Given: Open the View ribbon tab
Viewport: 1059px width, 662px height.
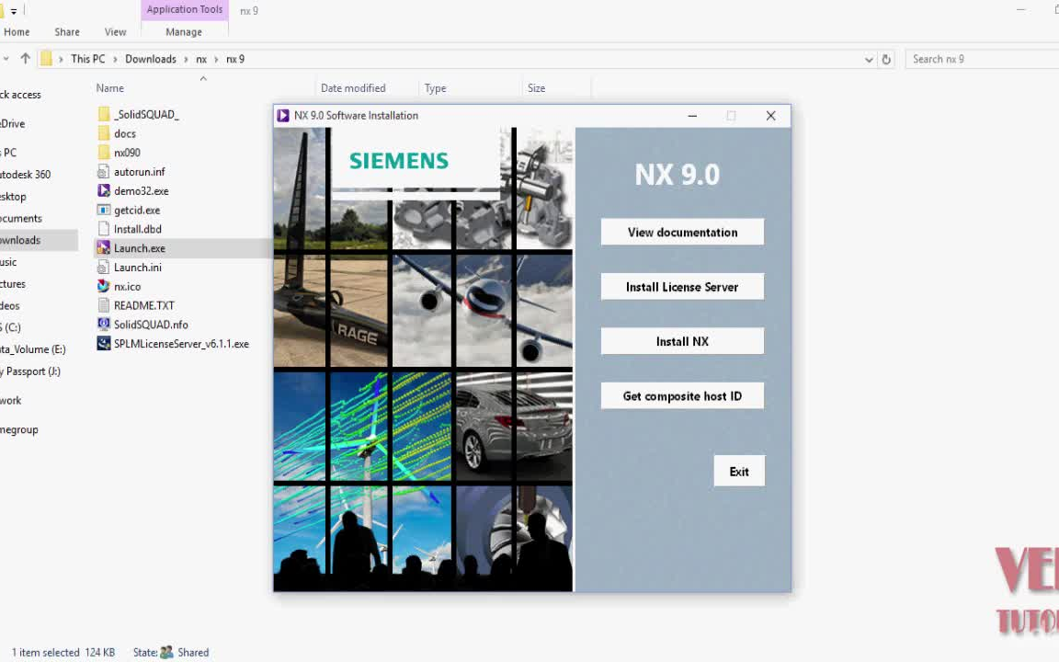Looking at the screenshot, I should coord(115,32).
